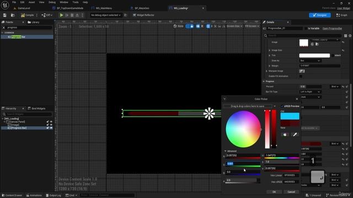
Task: Toggle the R button in designer toolbar
Action: [x=202, y=26]
